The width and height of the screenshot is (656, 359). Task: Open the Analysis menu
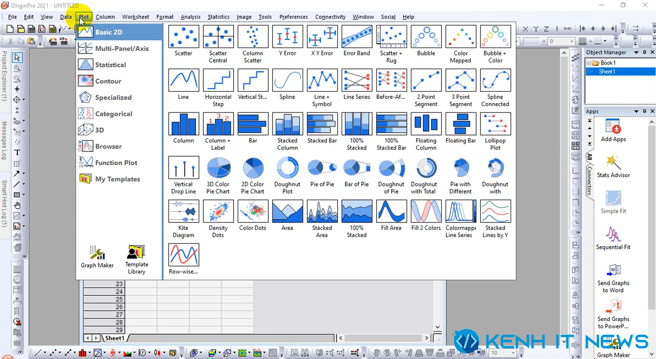point(190,17)
